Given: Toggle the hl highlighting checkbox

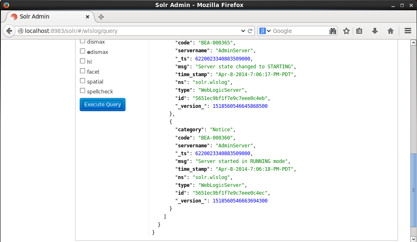Looking at the screenshot, I should tap(83, 61).
